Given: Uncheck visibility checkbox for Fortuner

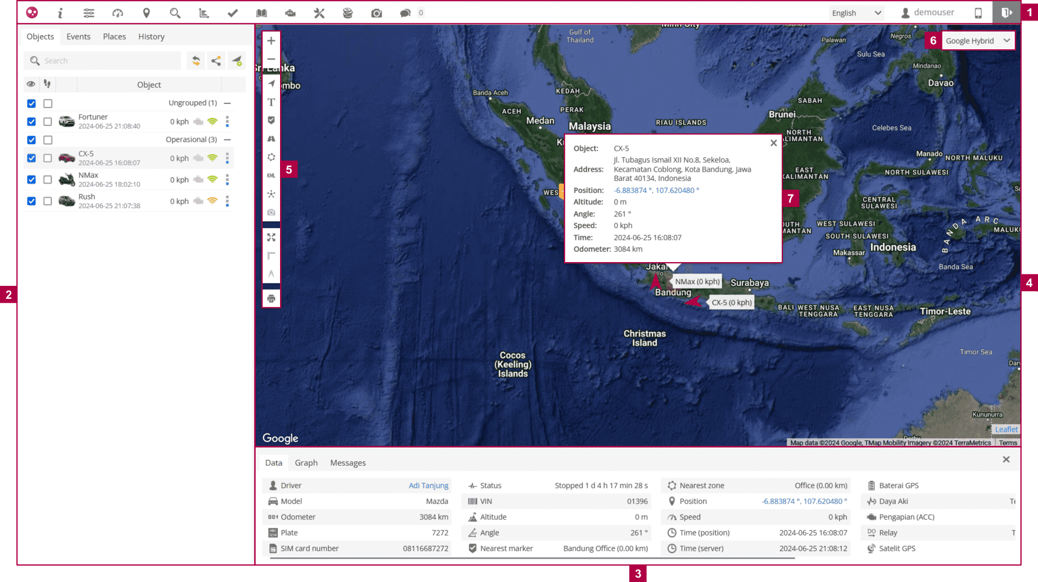Looking at the screenshot, I should click(31, 122).
